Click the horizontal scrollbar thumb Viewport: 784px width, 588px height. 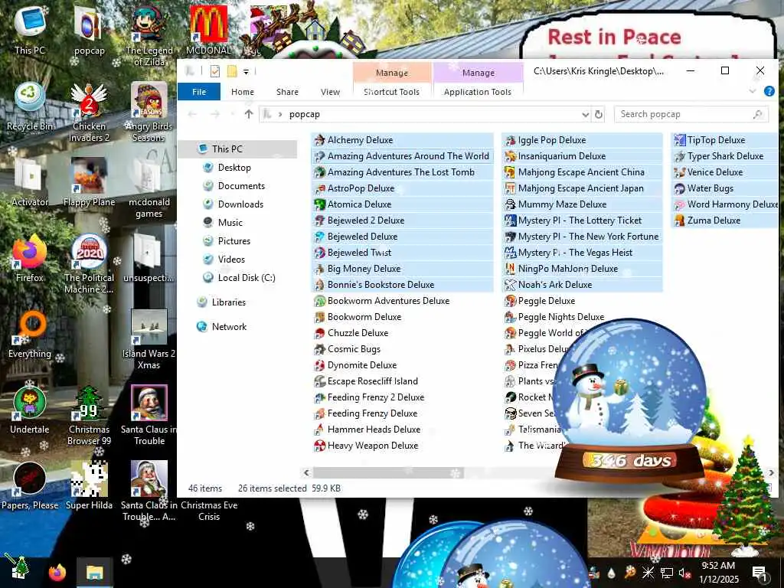pyautogui.click(x=388, y=472)
